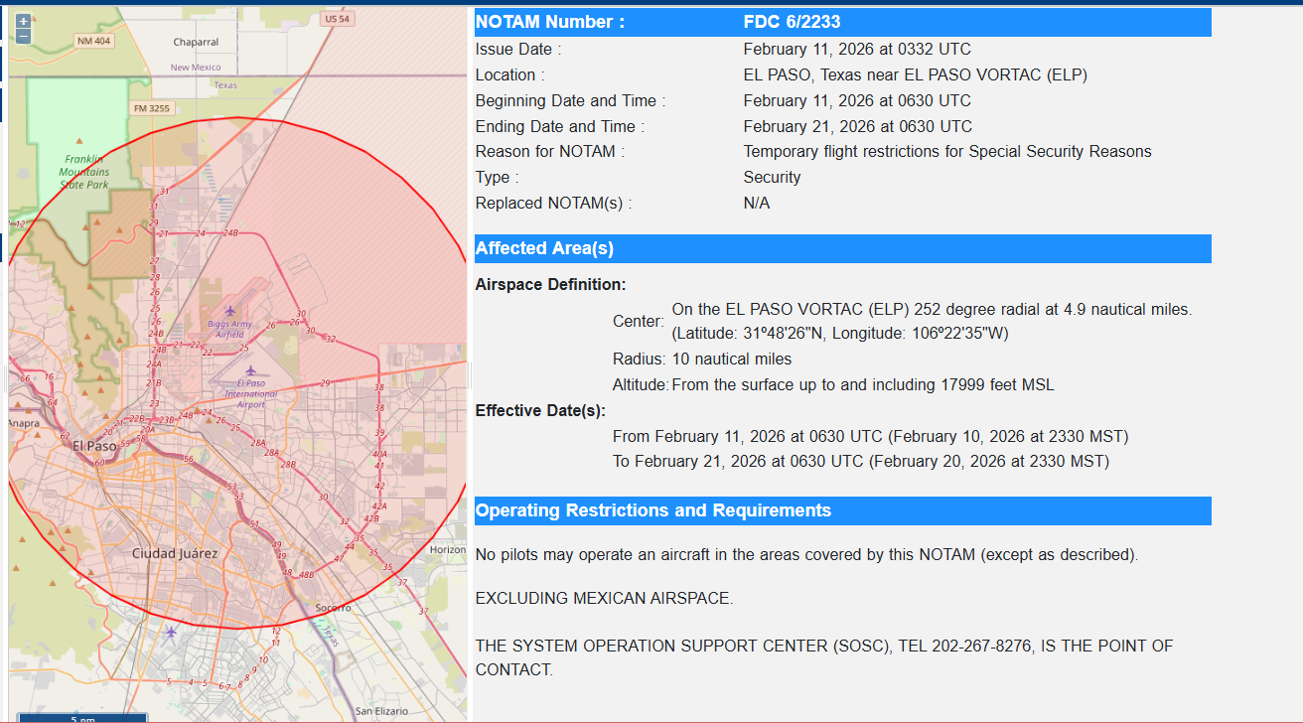Click the US 54 highway shield

tap(337, 19)
